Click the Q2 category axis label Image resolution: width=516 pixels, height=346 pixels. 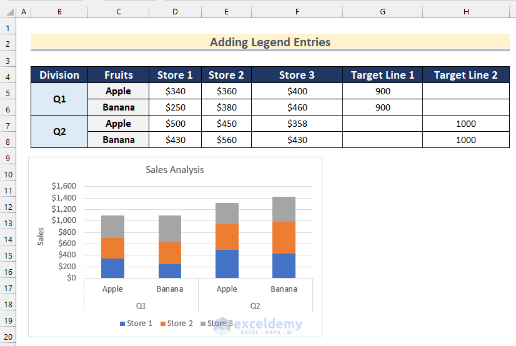[255, 305]
